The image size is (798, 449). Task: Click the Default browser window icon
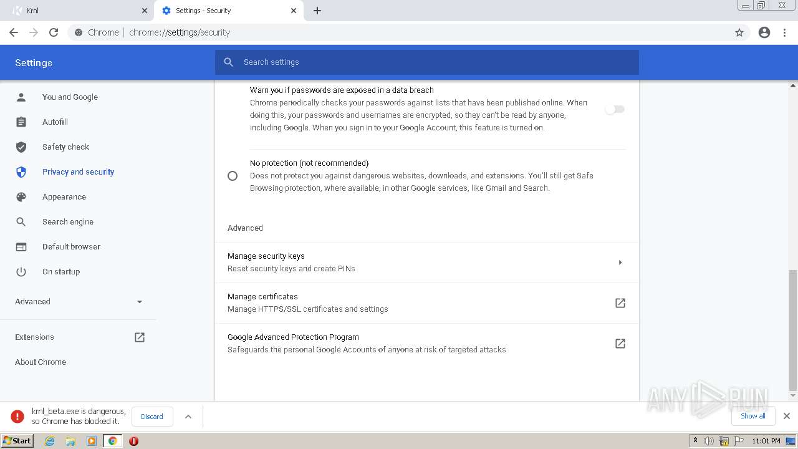pos(21,246)
